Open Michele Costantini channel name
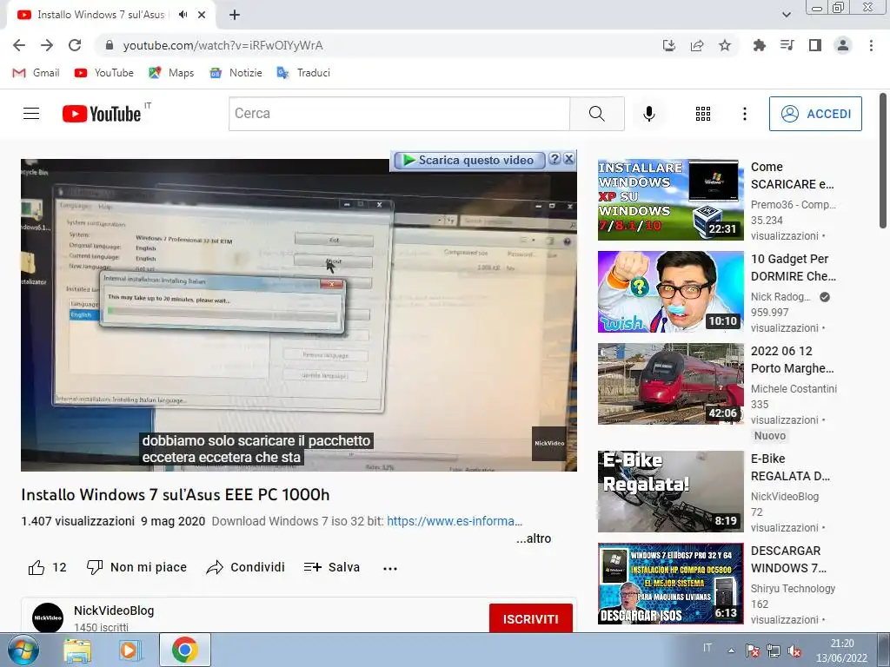890x667 pixels. [794, 388]
